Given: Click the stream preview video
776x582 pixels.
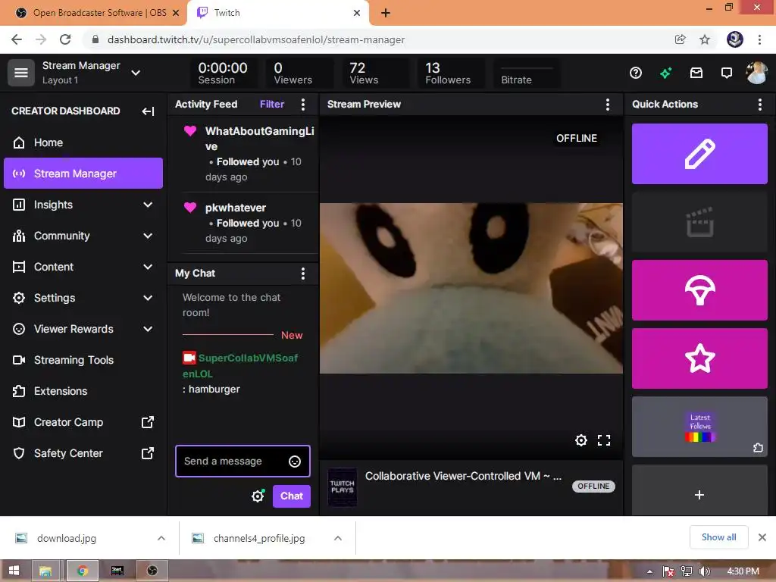Looking at the screenshot, I should [x=471, y=288].
